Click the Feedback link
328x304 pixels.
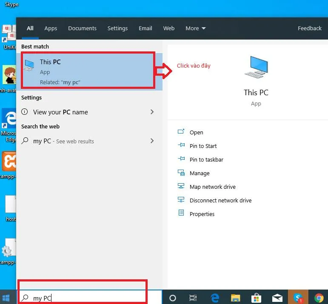[309, 28]
